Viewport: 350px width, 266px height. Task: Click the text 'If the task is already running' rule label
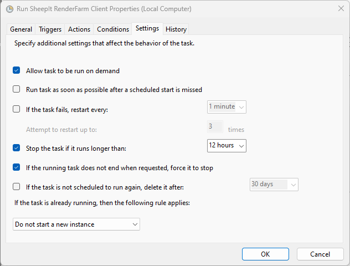point(102,203)
